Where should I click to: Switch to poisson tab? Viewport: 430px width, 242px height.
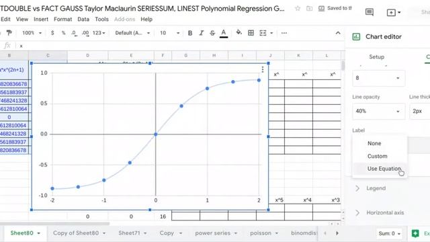pyautogui.click(x=261, y=233)
